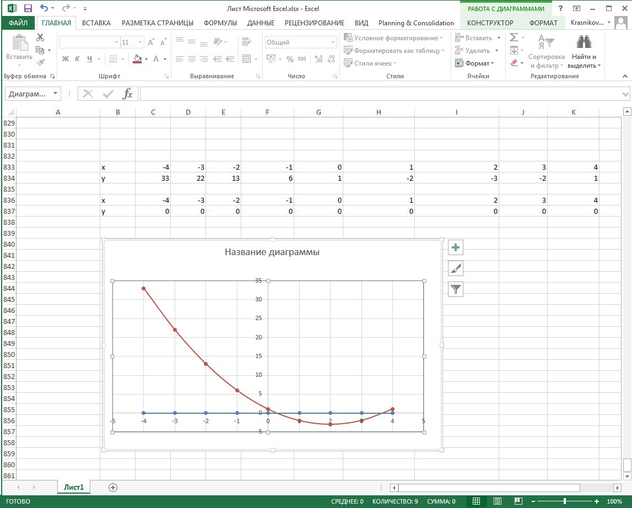Open the font size dropdown

(141, 42)
